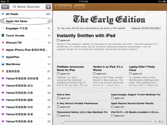Image resolution: width=167 pixels, height=125 pixels.
Task: Click icon beside Apple iPhone iPad 最棒的華語
Action: (3, 50)
